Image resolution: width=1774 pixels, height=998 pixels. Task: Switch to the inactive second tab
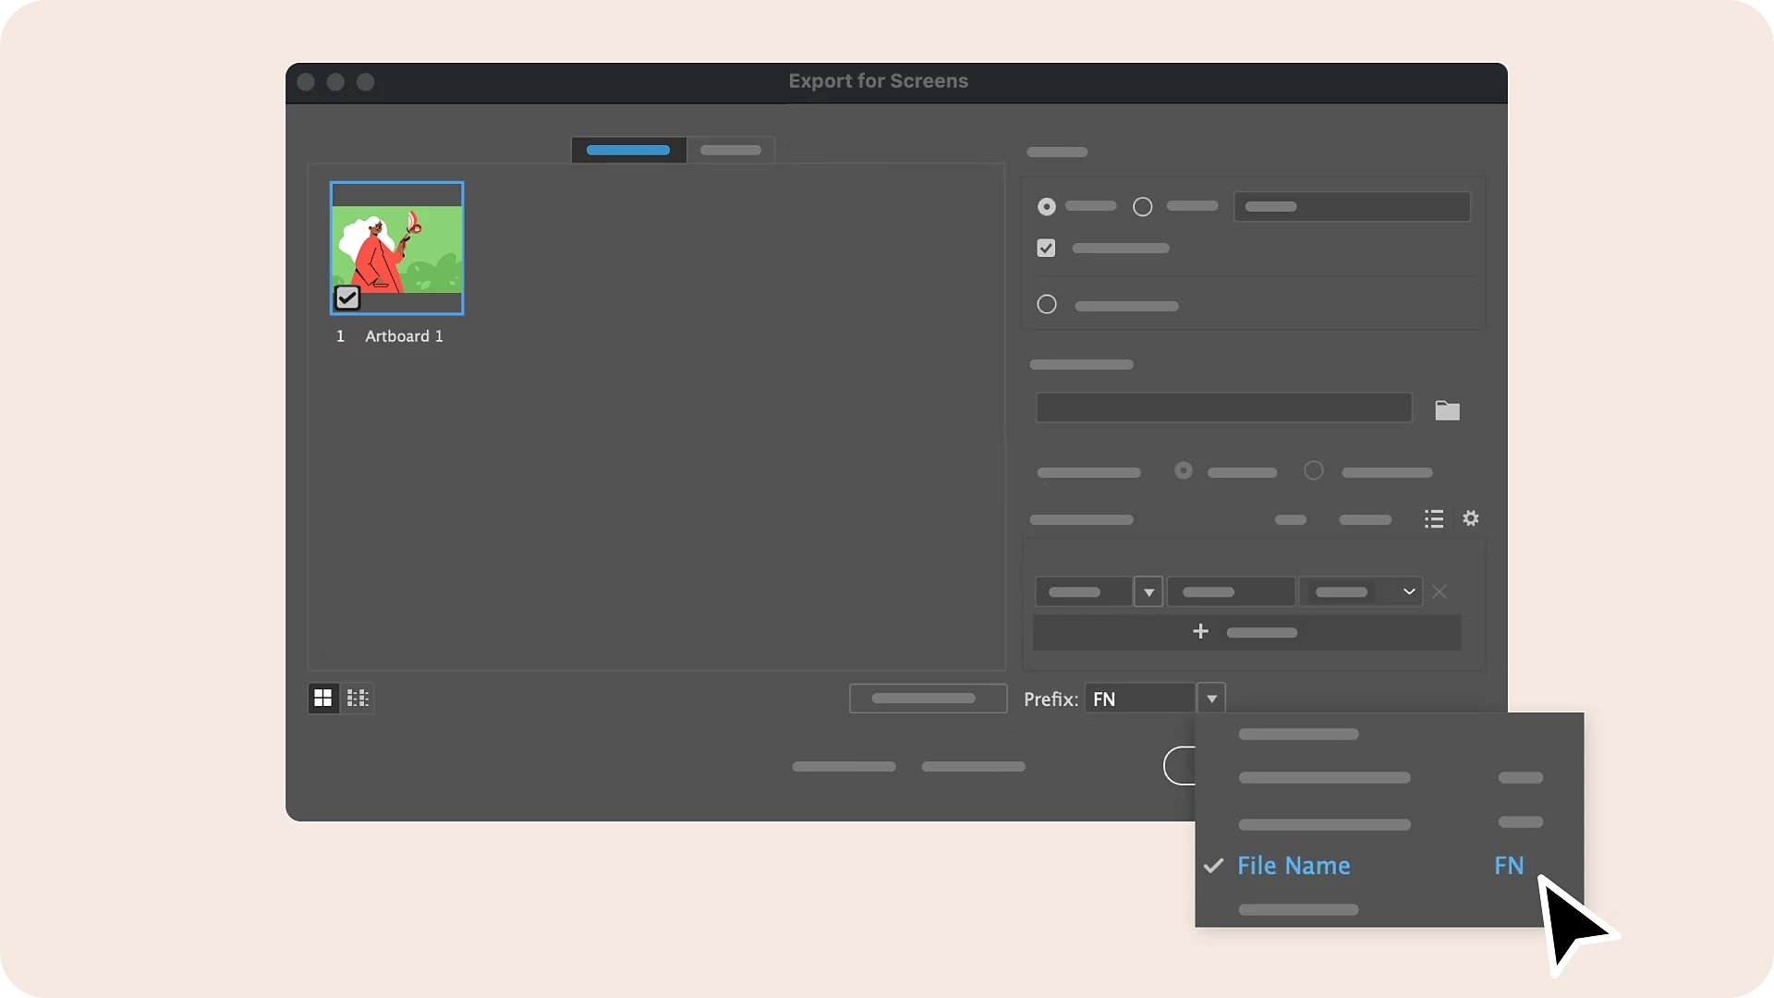[x=730, y=150]
